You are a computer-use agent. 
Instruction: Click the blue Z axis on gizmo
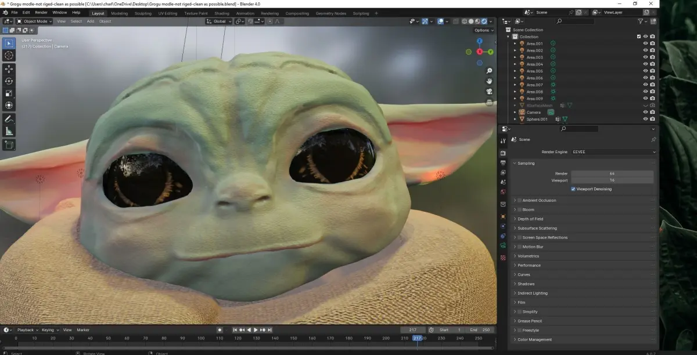click(x=480, y=41)
